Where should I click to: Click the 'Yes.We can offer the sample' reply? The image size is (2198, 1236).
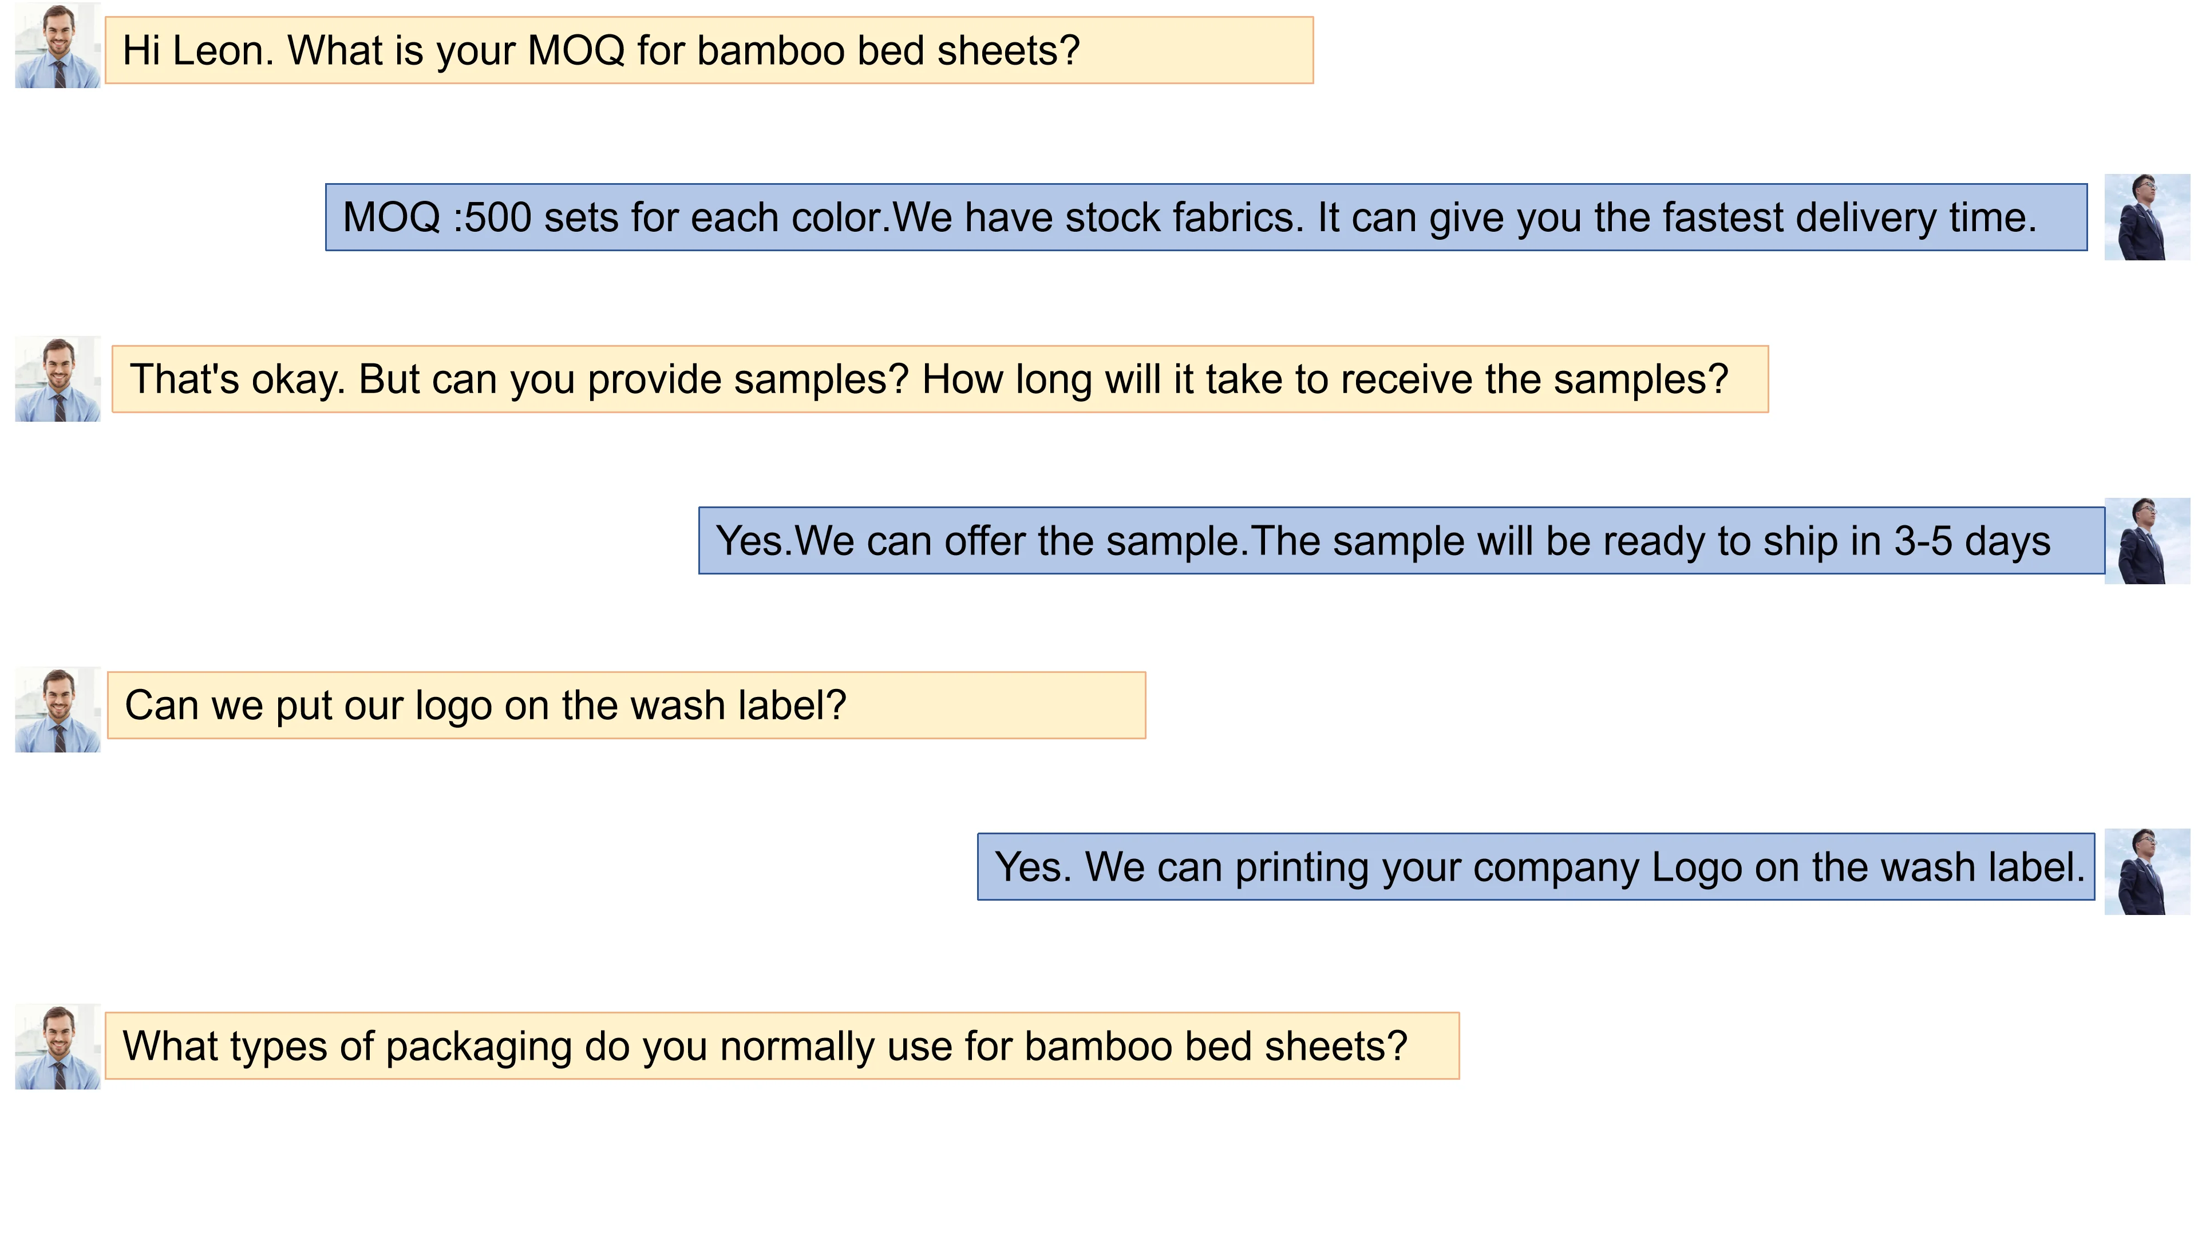tap(1400, 541)
